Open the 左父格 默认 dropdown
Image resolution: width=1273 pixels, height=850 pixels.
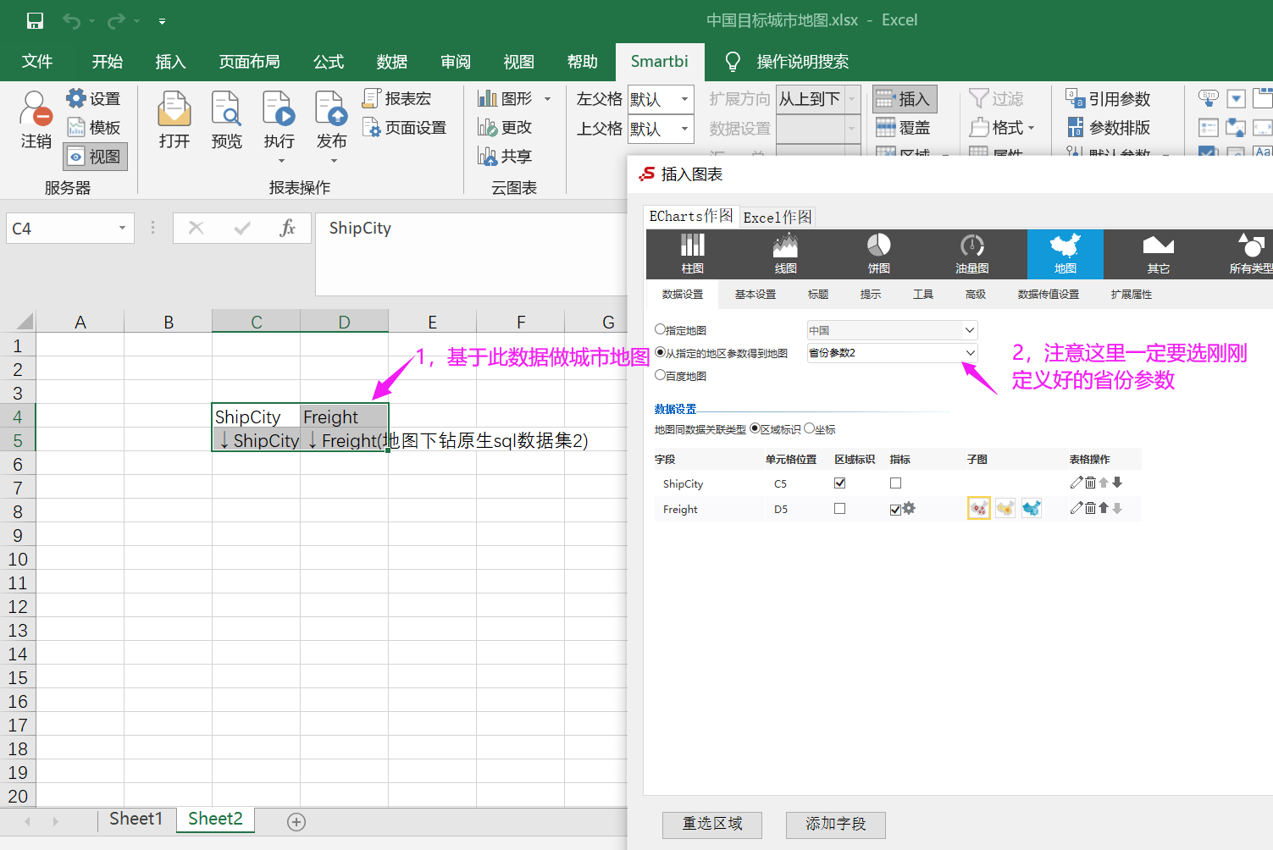(x=684, y=99)
